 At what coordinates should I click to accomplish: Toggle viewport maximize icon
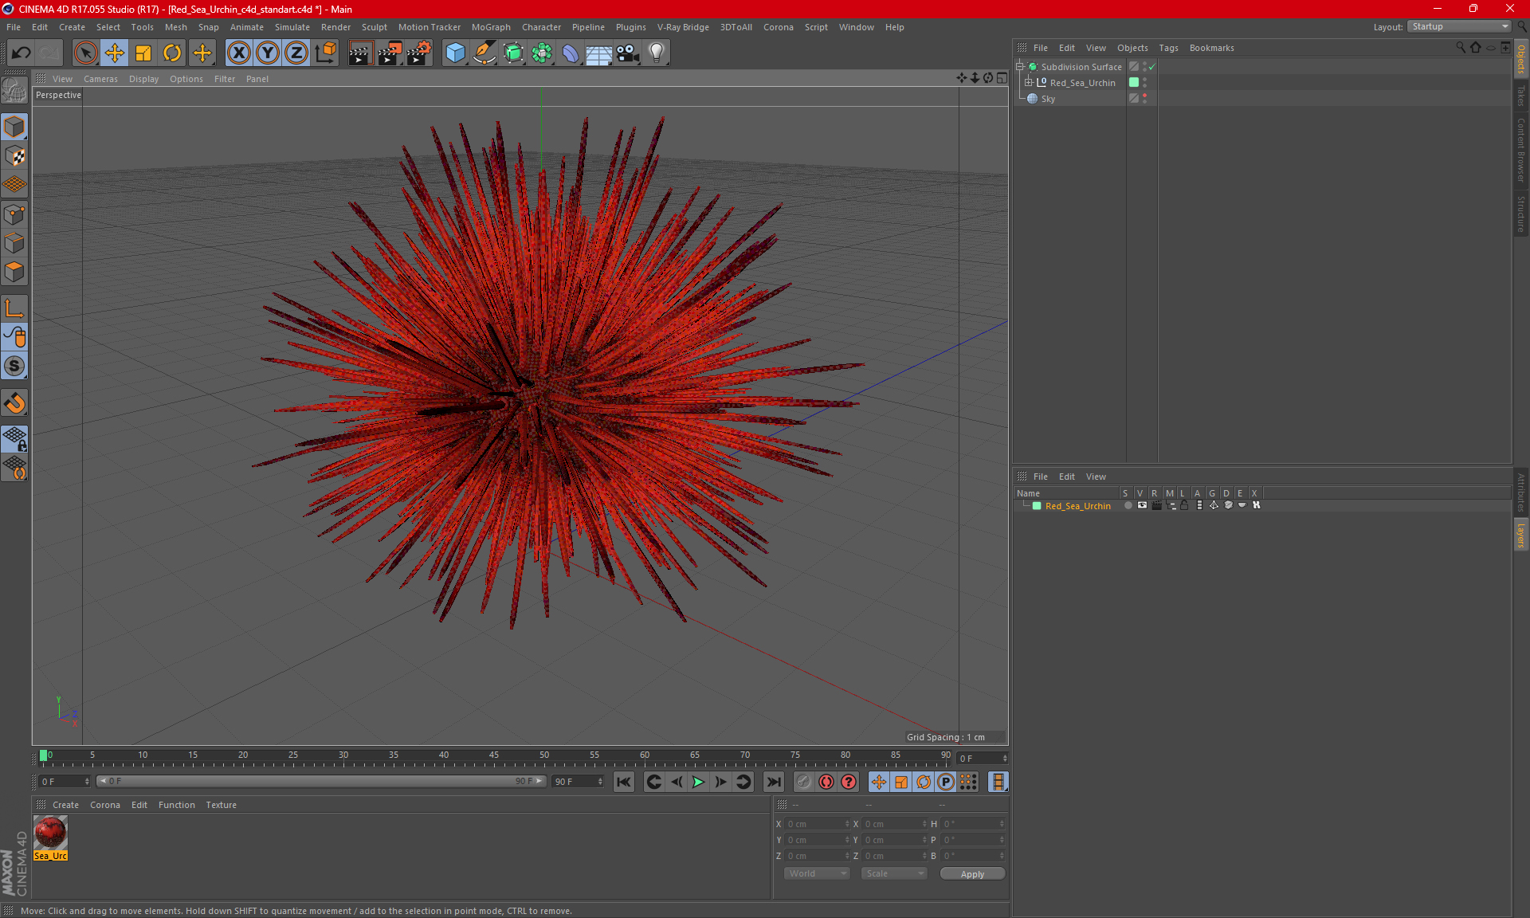click(1002, 78)
